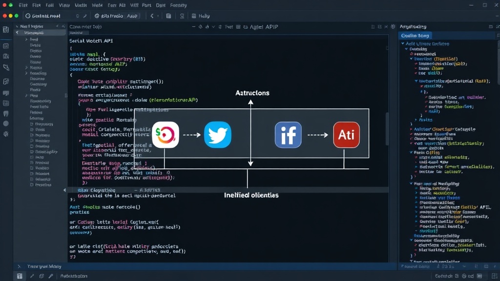
Task: Click the split editor icon in editor header
Action: pos(379,27)
